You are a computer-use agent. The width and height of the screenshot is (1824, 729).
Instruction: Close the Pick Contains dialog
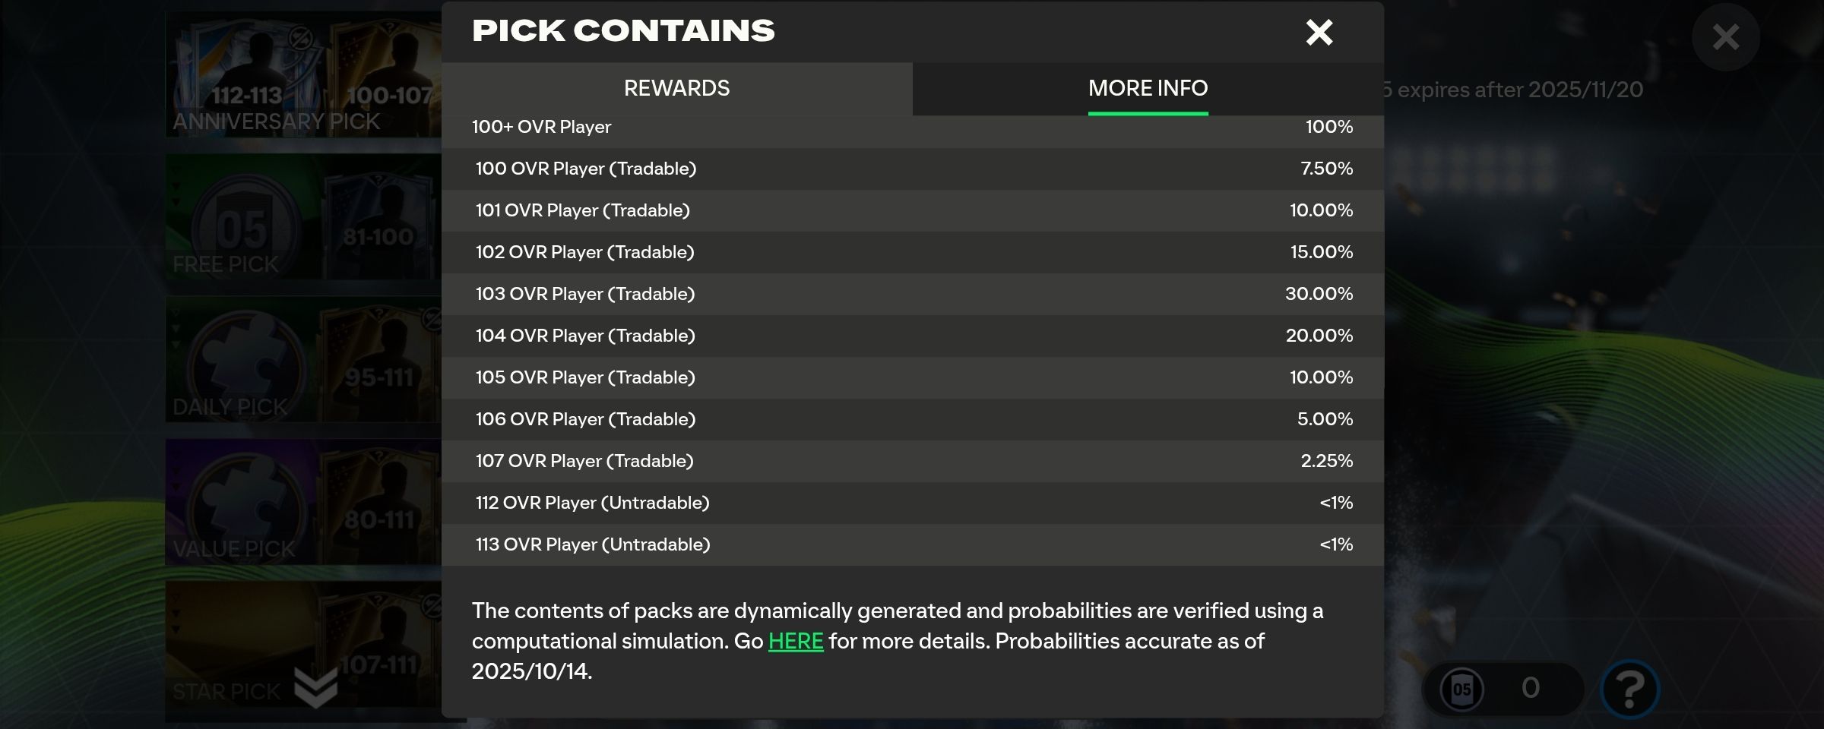click(1319, 33)
